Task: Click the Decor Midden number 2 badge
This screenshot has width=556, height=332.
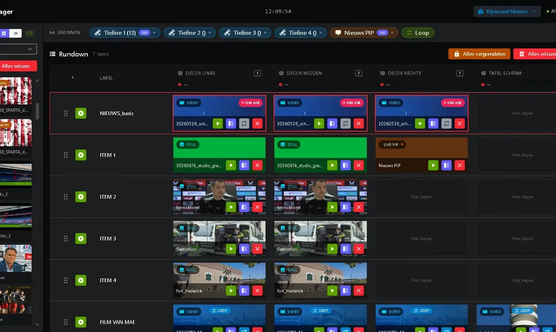Action: (358, 73)
